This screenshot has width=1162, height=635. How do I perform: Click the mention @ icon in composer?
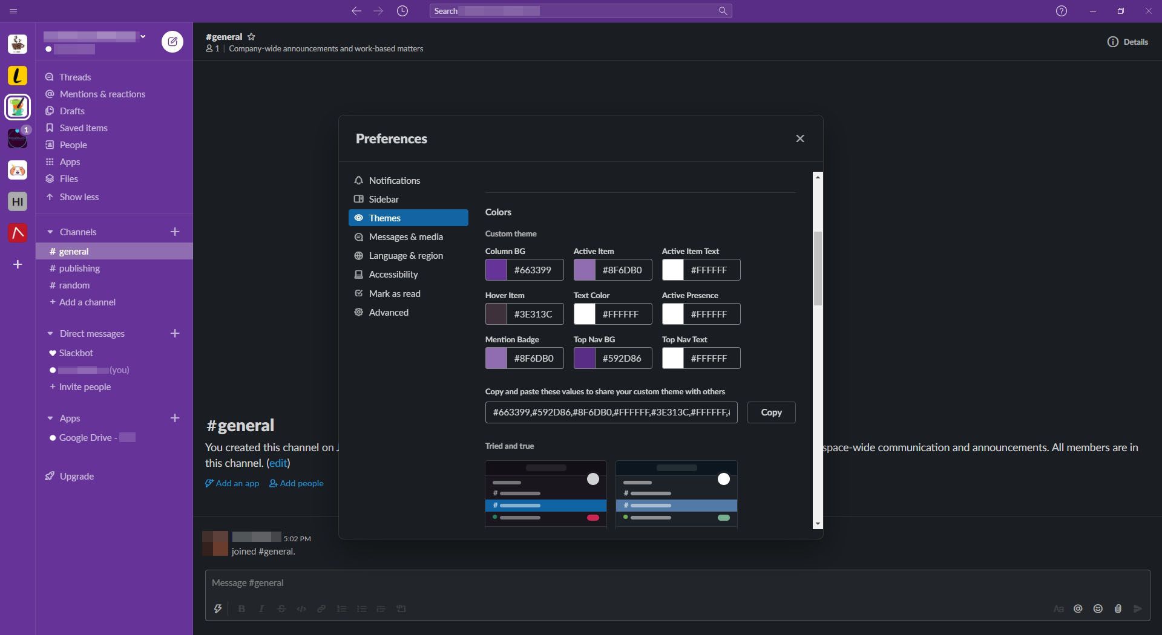click(x=1078, y=608)
